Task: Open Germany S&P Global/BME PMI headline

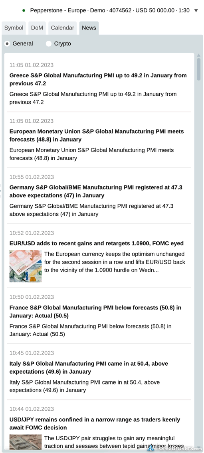Action: (x=96, y=191)
